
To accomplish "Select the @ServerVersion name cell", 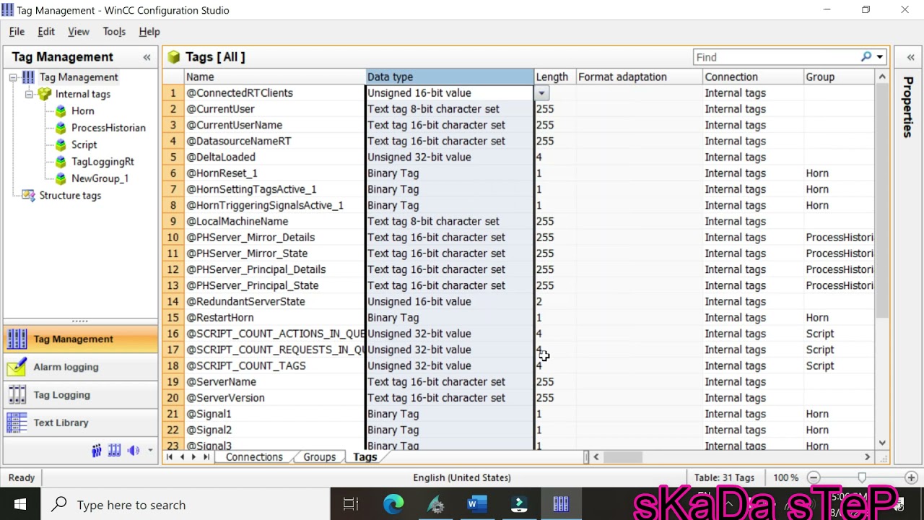I will coord(275,398).
